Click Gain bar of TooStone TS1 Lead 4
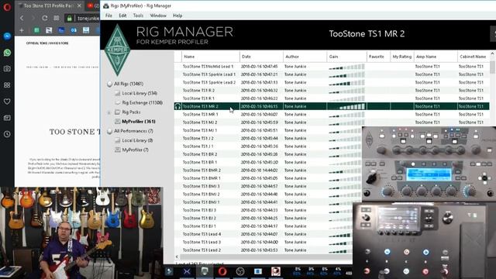Image resolution: width=496 pixels, height=279 pixels. (x=340, y=234)
